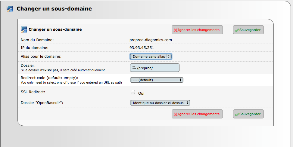
Task: Enable the SSL Redirect Oui checkbox
Action: [x=133, y=92]
